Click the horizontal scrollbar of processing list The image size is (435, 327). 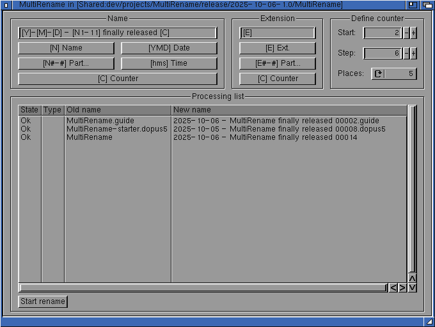203,287
